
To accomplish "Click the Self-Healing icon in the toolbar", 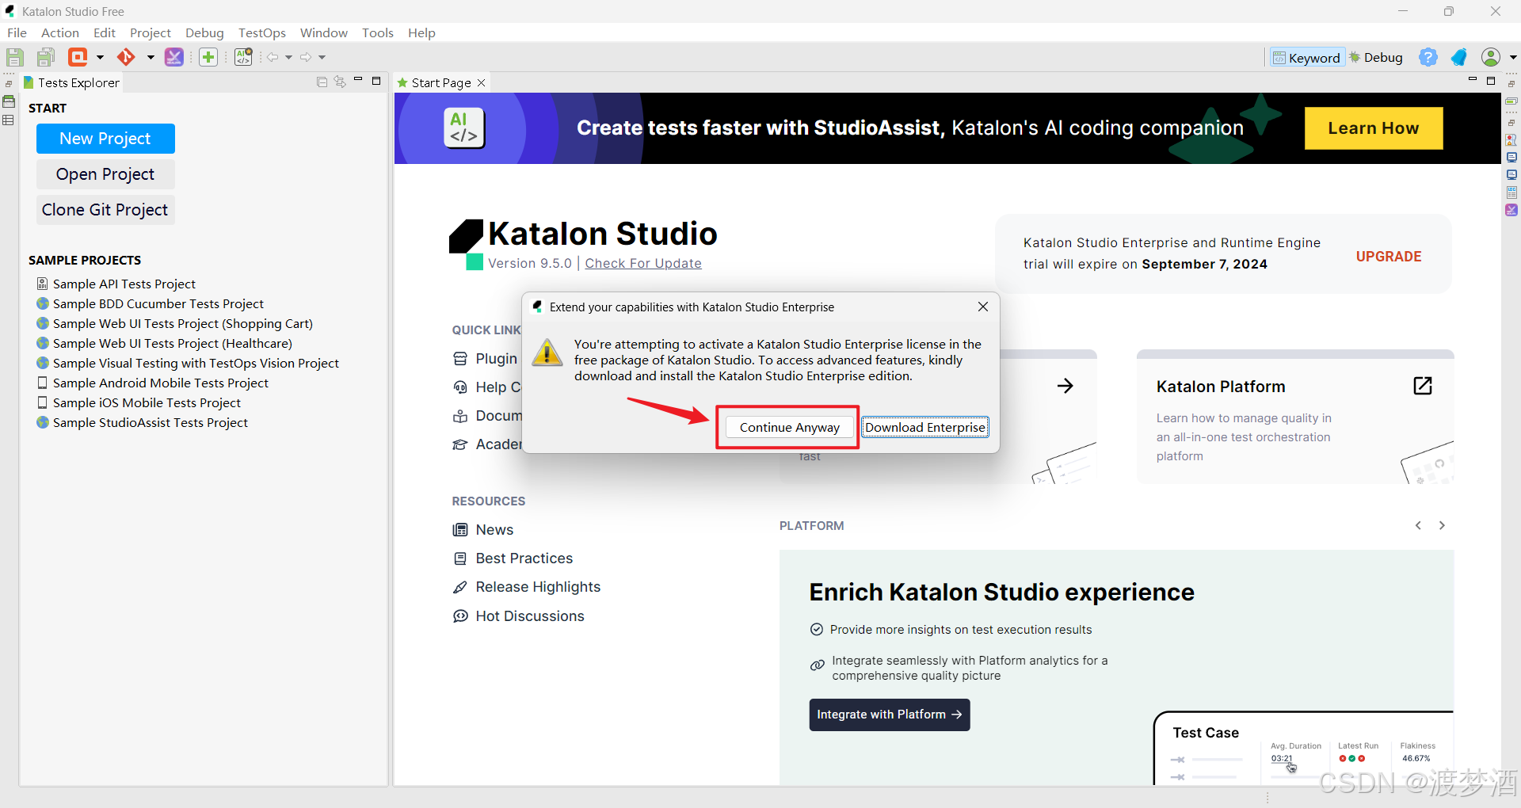I will [174, 56].
